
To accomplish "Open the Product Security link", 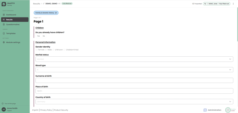I will tap(61, 110).
